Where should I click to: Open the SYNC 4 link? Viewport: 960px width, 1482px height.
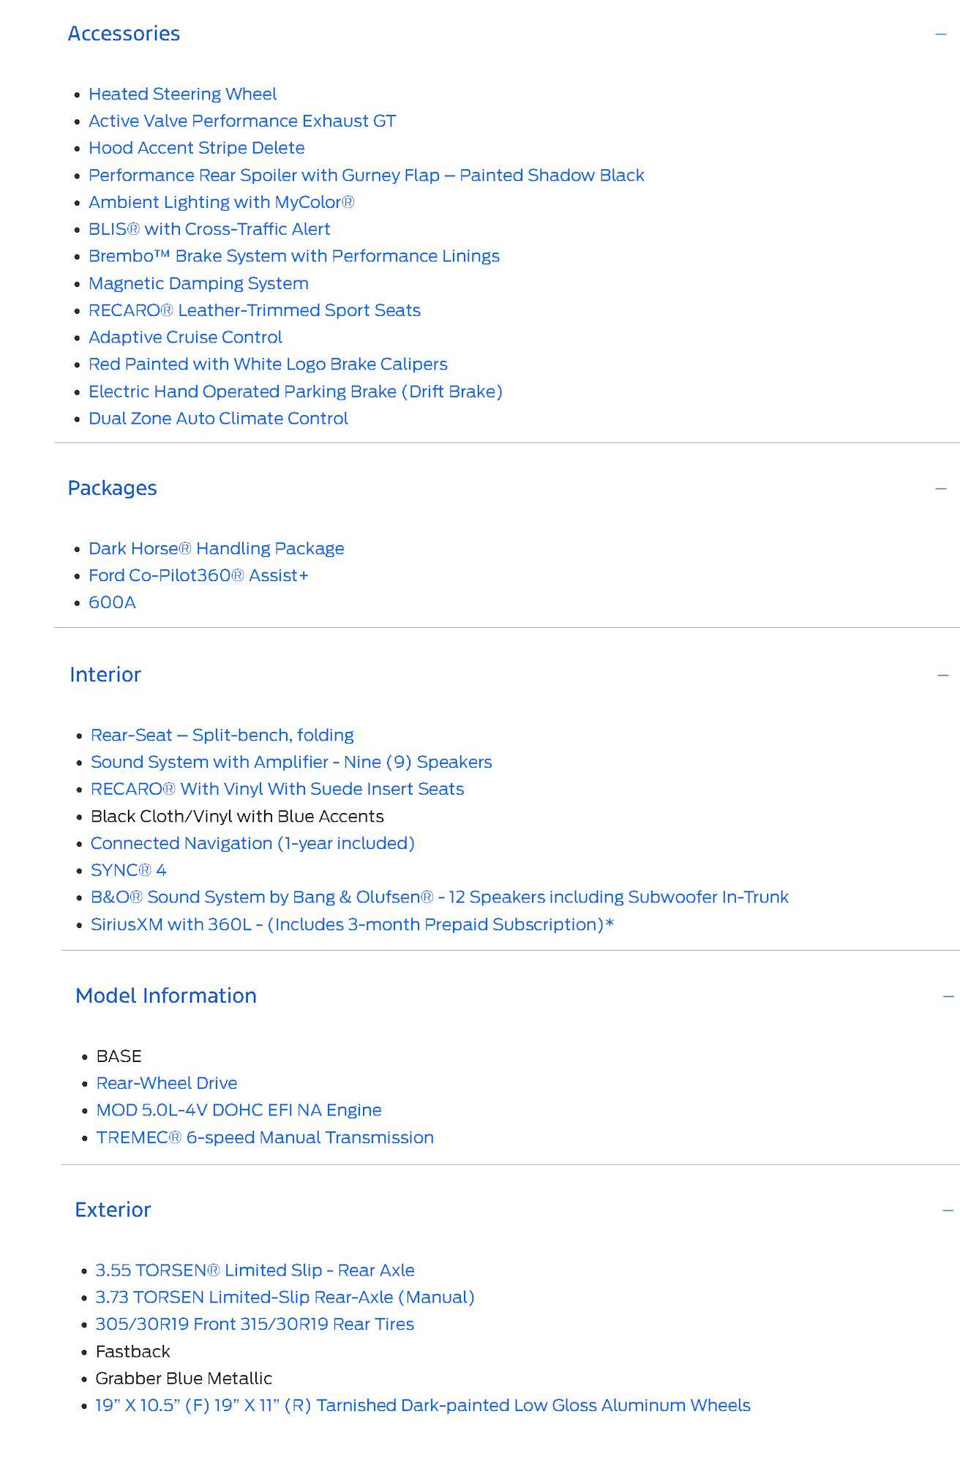click(x=129, y=871)
